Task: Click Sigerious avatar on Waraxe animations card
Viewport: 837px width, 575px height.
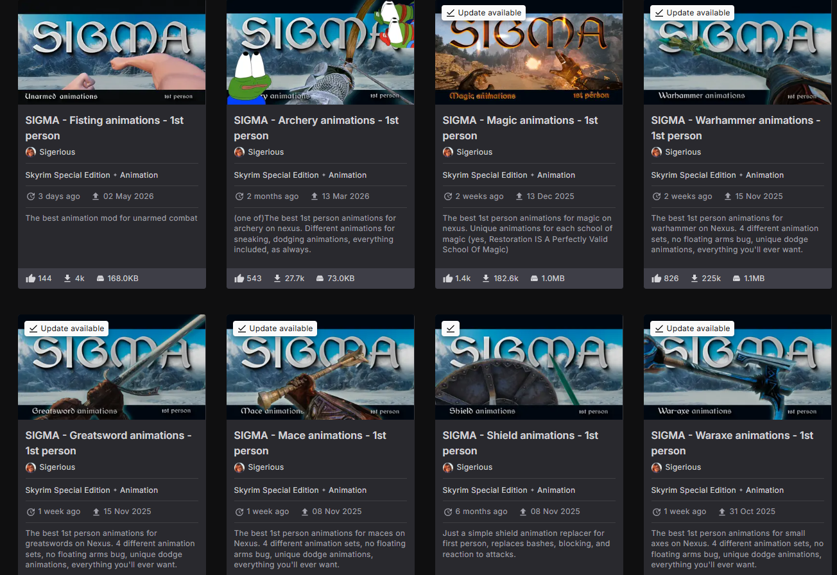Action: pyautogui.click(x=657, y=467)
